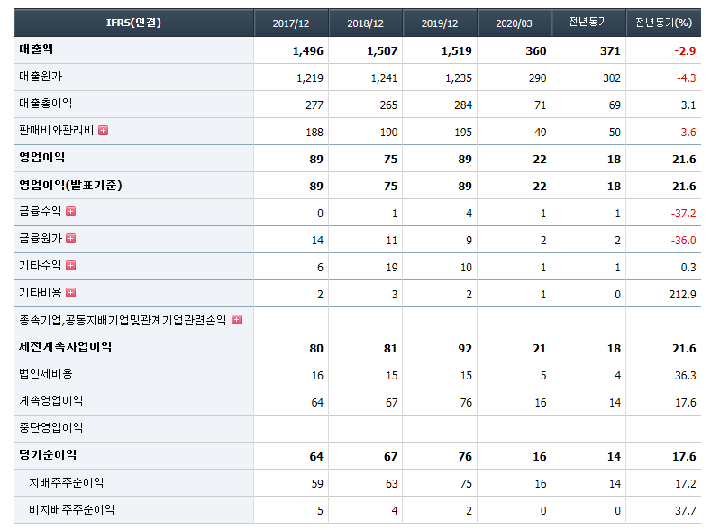Click the 세전계속사업이익 value 81
Image resolution: width=711 pixels, height=530 pixels.
pyautogui.click(x=390, y=349)
